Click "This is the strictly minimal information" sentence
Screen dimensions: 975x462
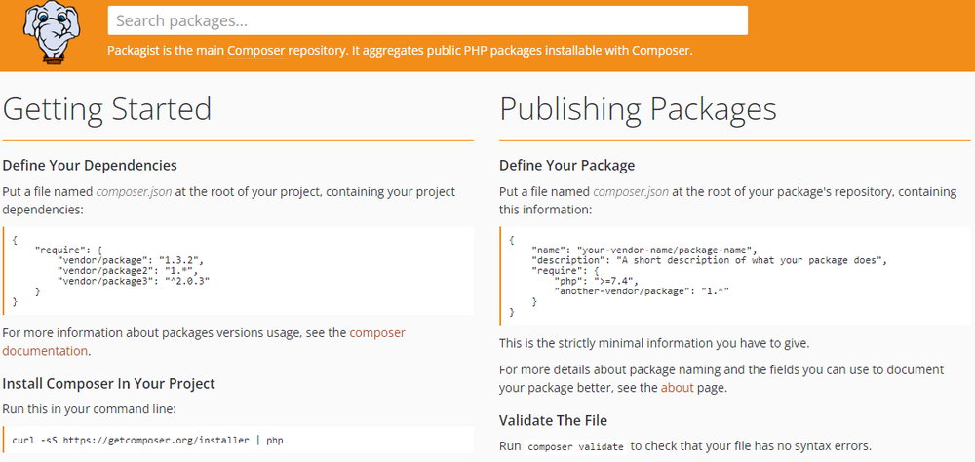(x=654, y=343)
